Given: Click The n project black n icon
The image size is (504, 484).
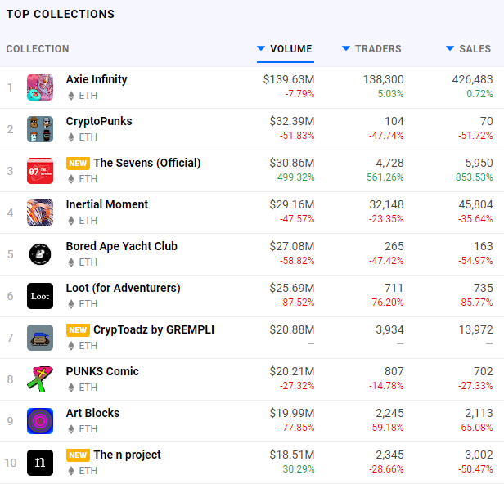Looking at the screenshot, I should click(x=40, y=463).
